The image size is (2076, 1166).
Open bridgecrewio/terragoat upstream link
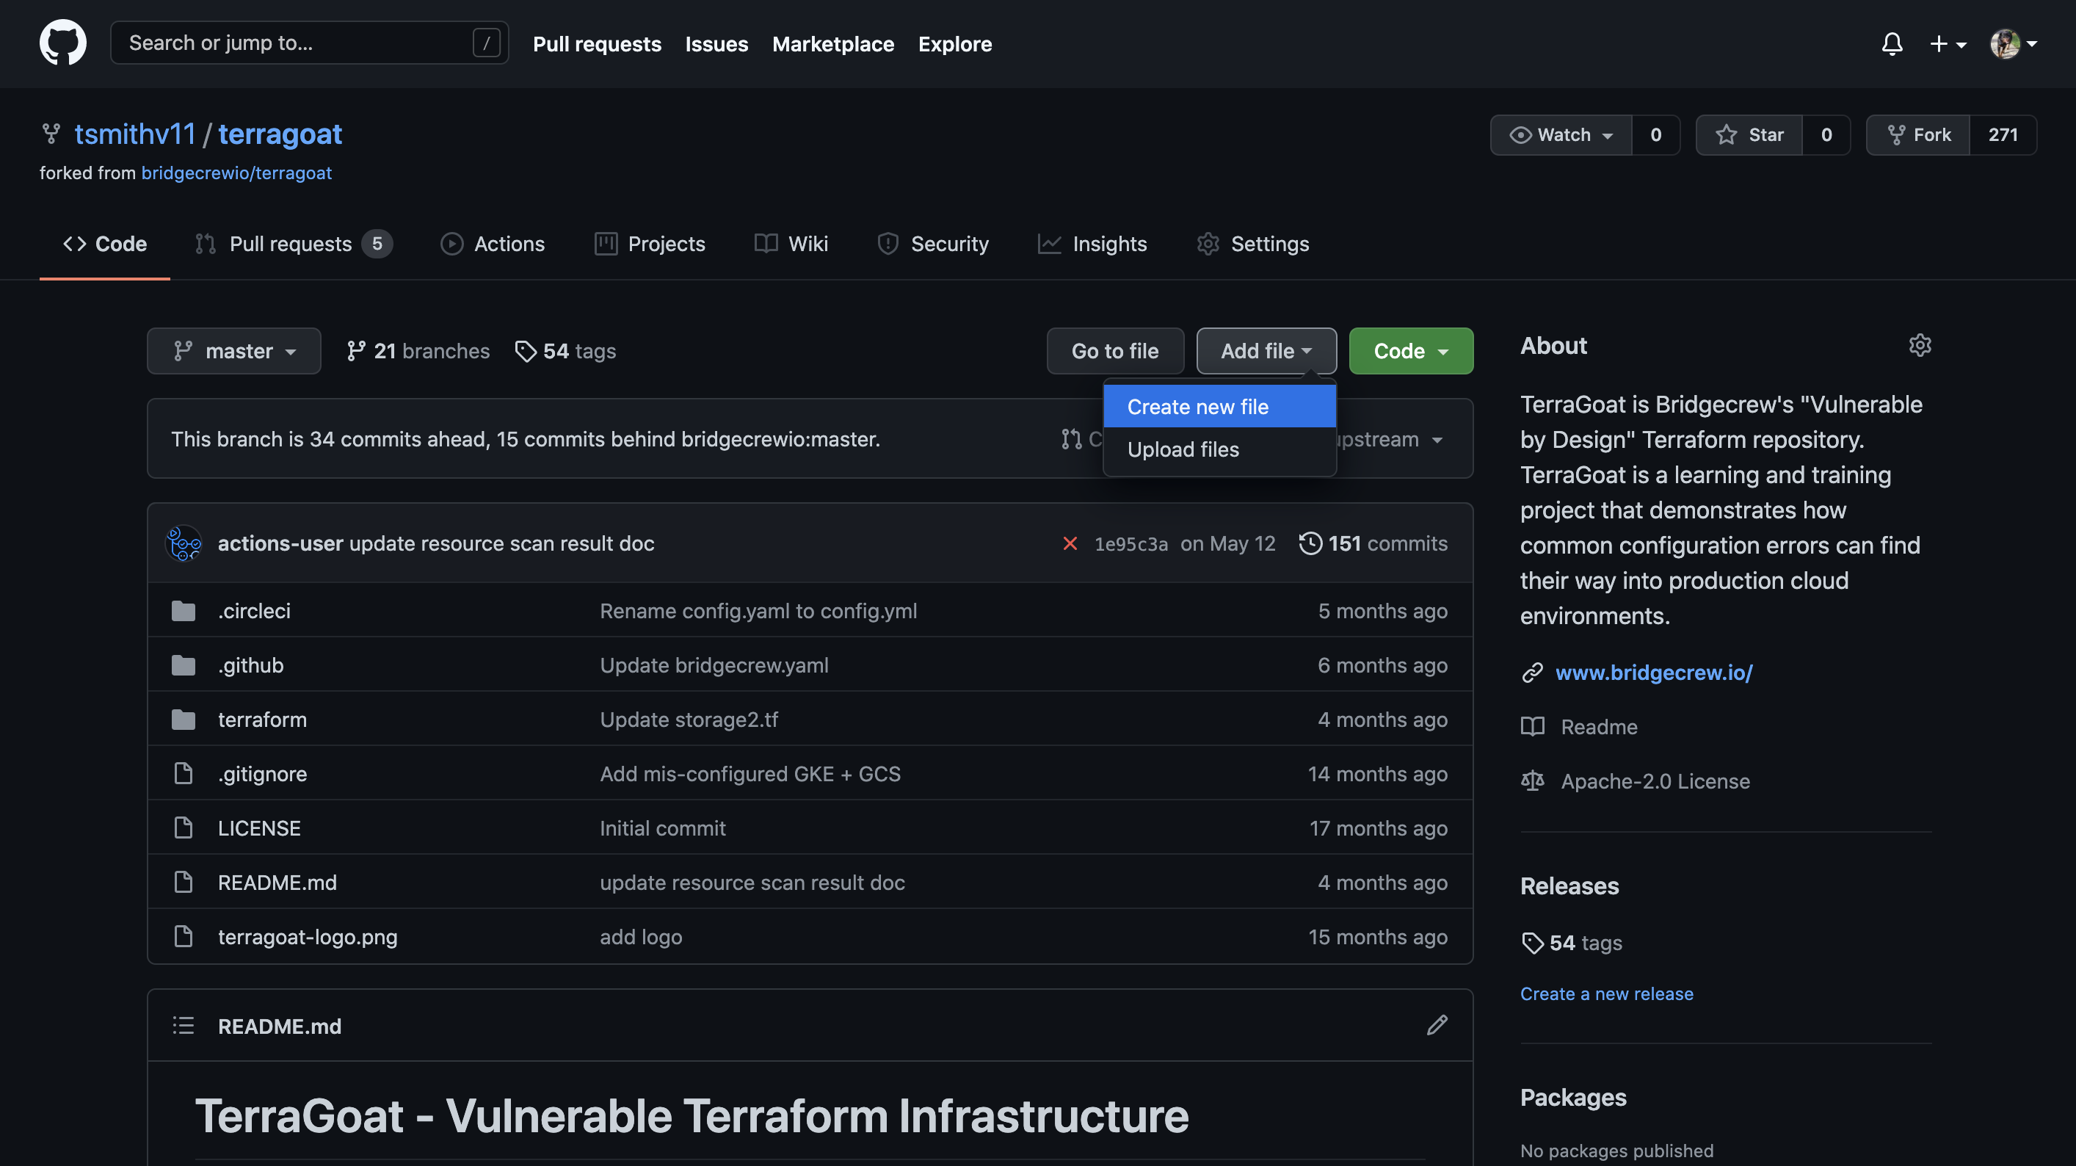pos(236,173)
